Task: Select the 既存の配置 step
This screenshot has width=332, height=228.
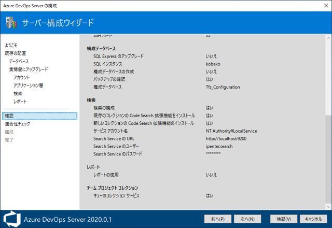Action: point(15,53)
